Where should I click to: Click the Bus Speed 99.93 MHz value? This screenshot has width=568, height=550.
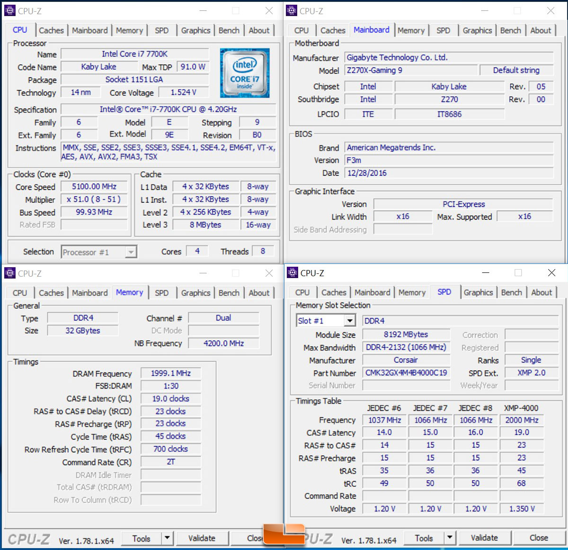[94, 212]
